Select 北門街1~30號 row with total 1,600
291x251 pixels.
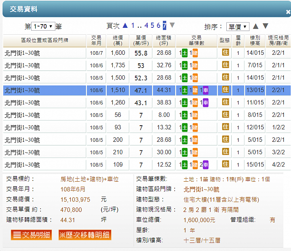click(x=147, y=53)
